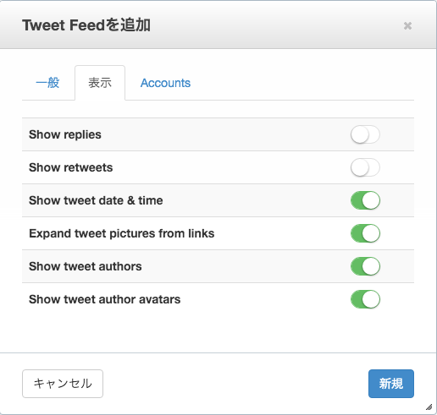Enable the Show replies toggle
Viewport: 437px width, 415px height.
(365, 134)
